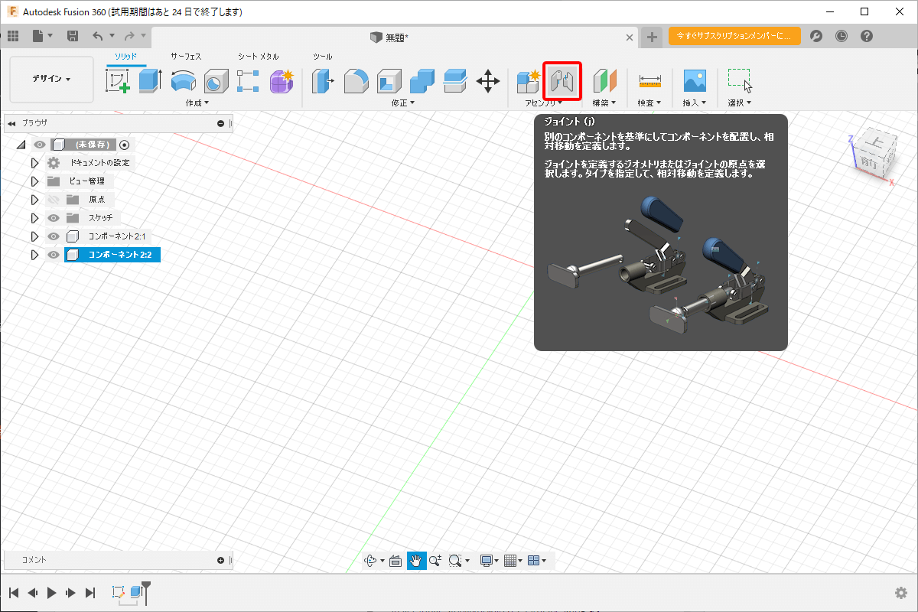The image size is (918, 612).
Task: Click the orange subscription button
Action: coord(734,36)
